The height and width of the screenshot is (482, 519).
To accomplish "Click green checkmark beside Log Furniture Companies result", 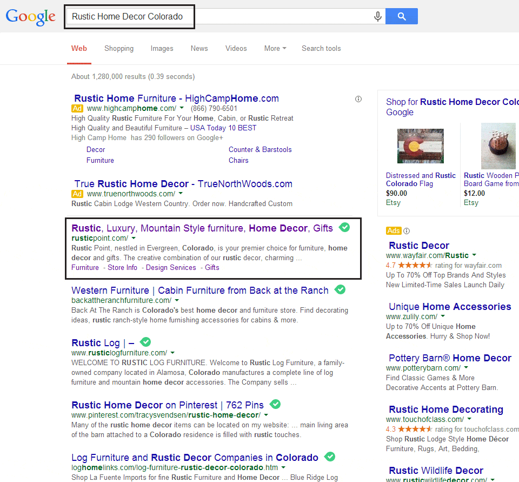I will 330,457.
